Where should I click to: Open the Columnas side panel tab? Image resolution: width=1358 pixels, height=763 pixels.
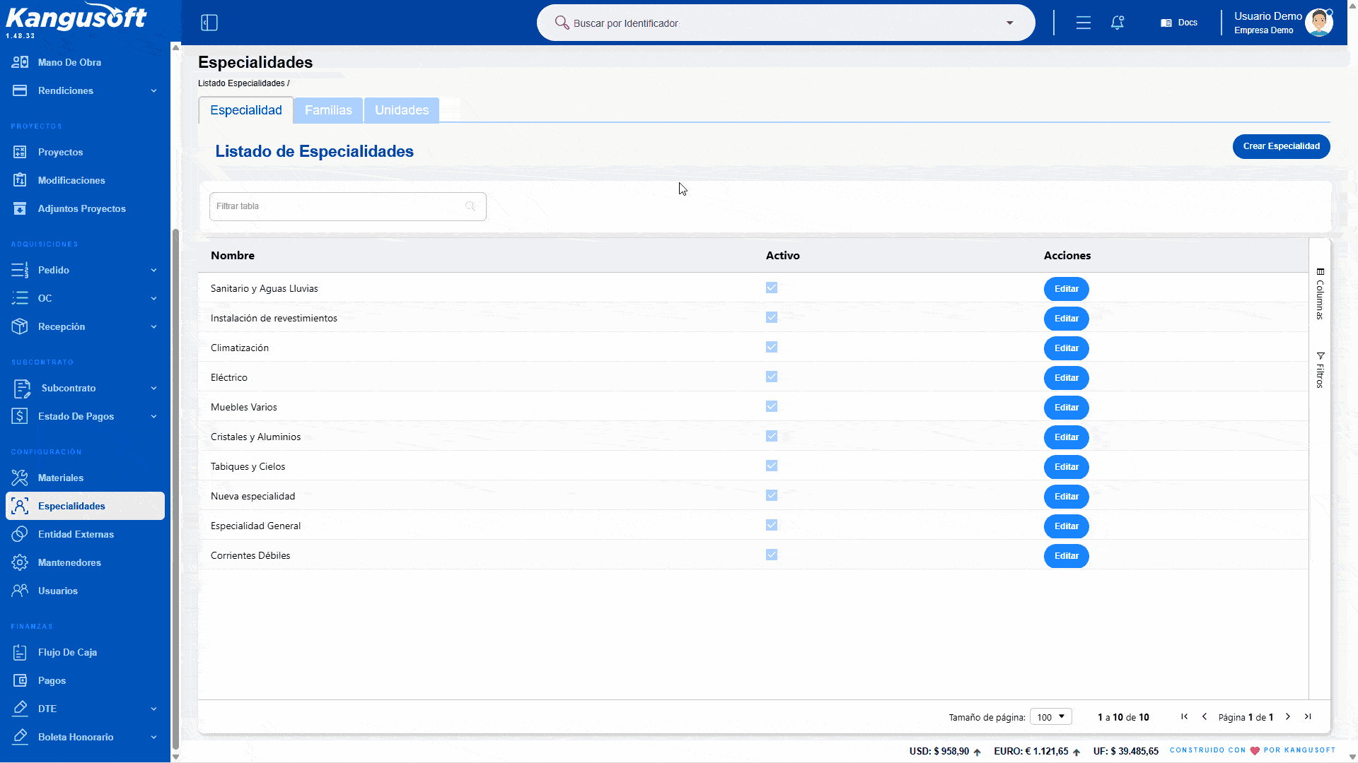[x=1320, y=295]
